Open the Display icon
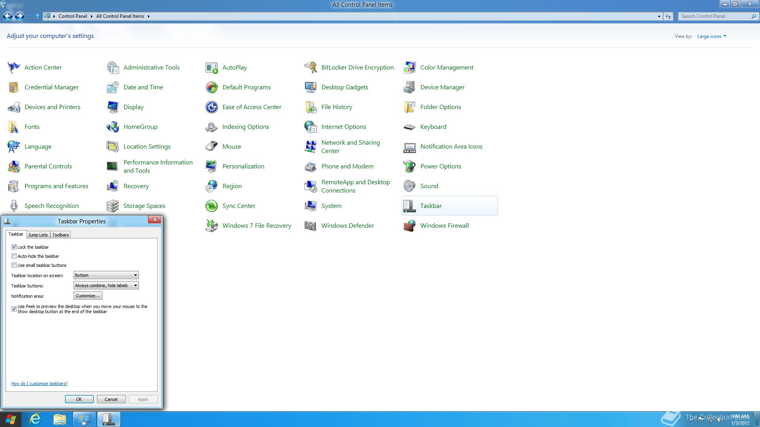 pyautogui.click(x=113, y=107)
